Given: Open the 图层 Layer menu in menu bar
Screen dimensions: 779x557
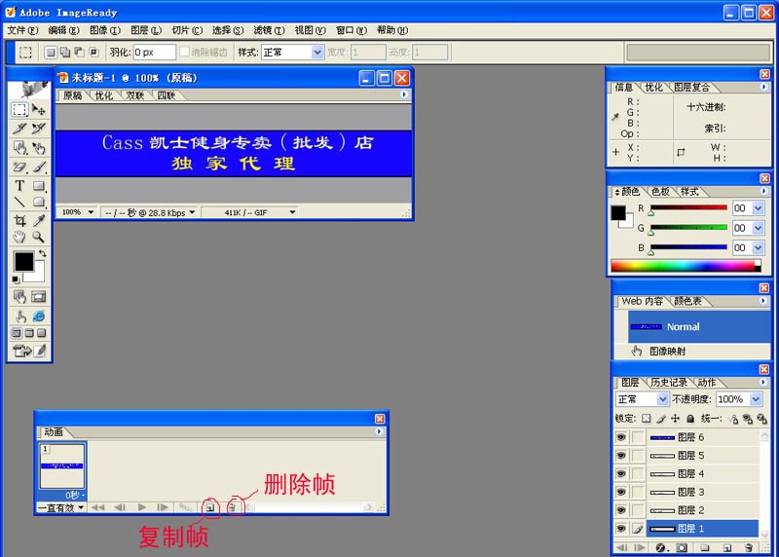Looking at the screenshot, I should click(x=146, y=30).
